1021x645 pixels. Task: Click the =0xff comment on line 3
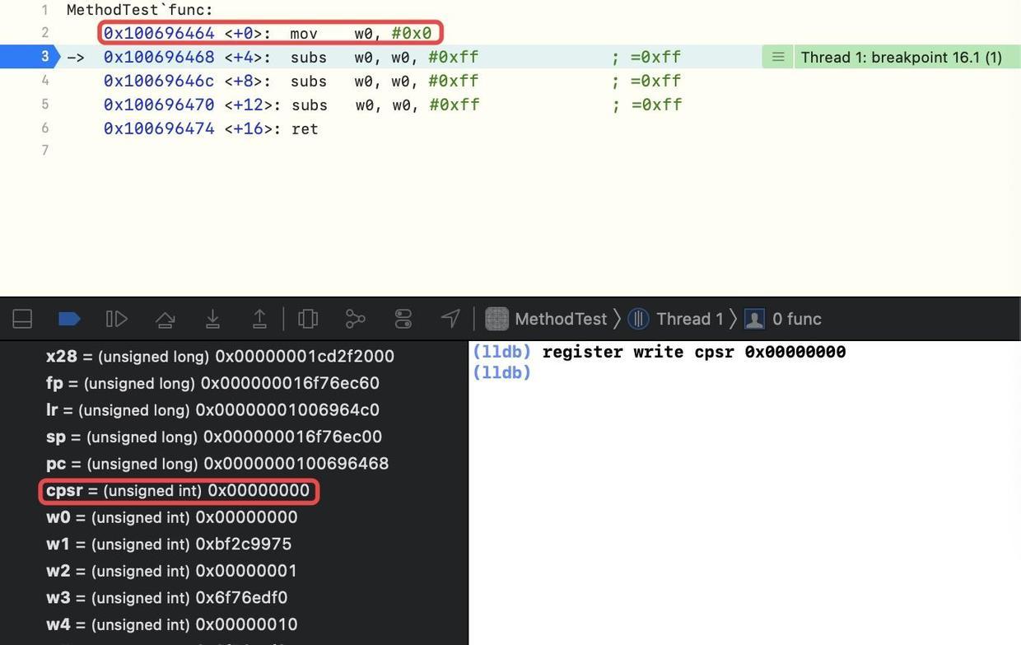coord(647,57)
